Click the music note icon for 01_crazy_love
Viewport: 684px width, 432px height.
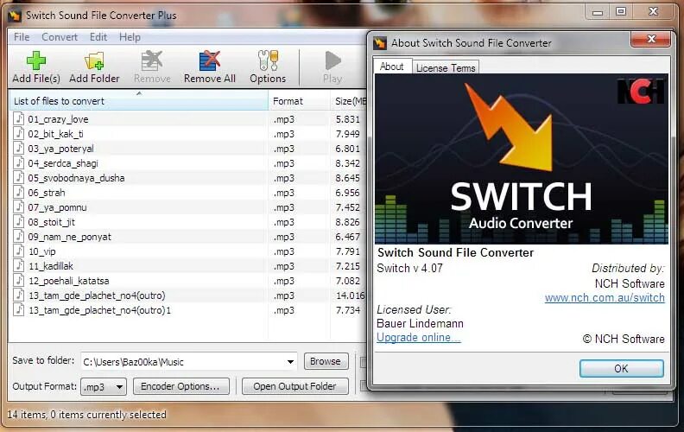coord(18,118)
